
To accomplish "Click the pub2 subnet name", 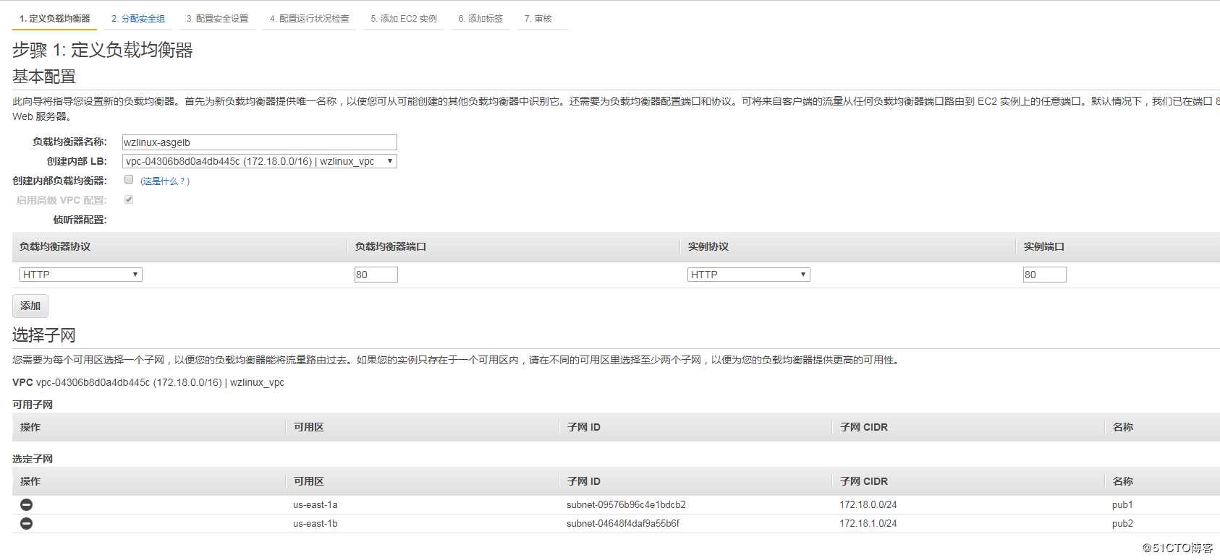I will [1122, 523].
